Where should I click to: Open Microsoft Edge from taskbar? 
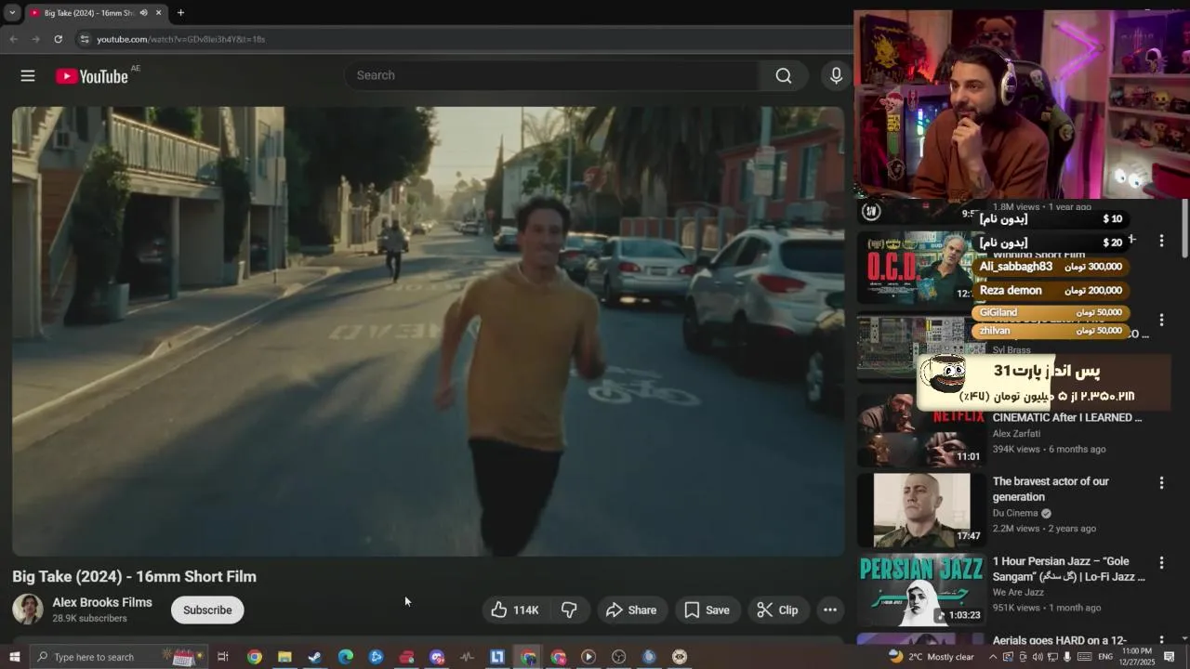click(346, 657)
